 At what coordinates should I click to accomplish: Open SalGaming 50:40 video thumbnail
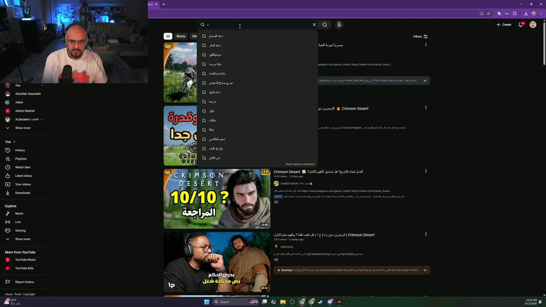pyautogui.click(x=217, y=262)
